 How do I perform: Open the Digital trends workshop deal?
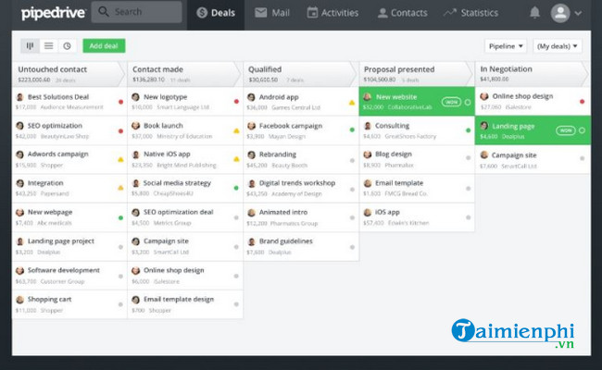tap(301, 189)
